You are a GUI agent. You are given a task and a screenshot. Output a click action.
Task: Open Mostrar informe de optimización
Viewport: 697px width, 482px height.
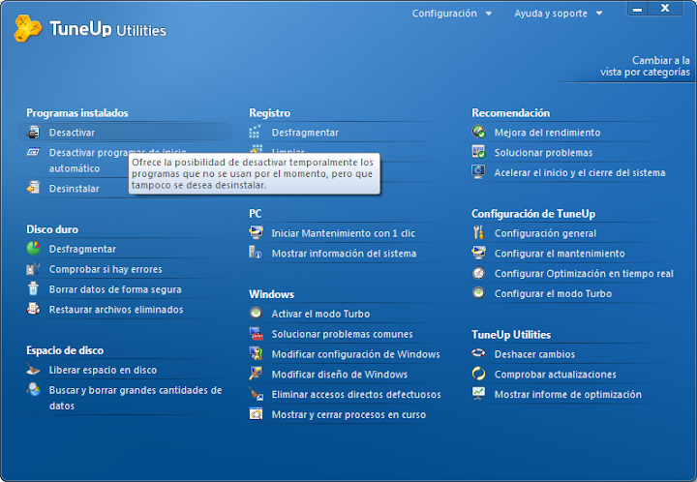[568, 395]
